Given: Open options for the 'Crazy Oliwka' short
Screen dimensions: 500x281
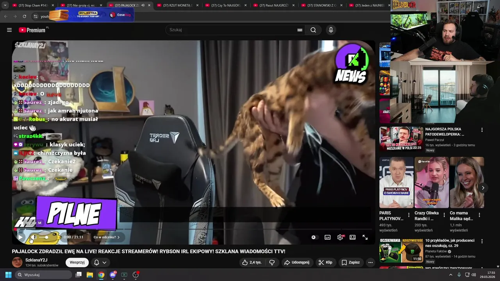Looking at the screenshot, I should point(444,215).
